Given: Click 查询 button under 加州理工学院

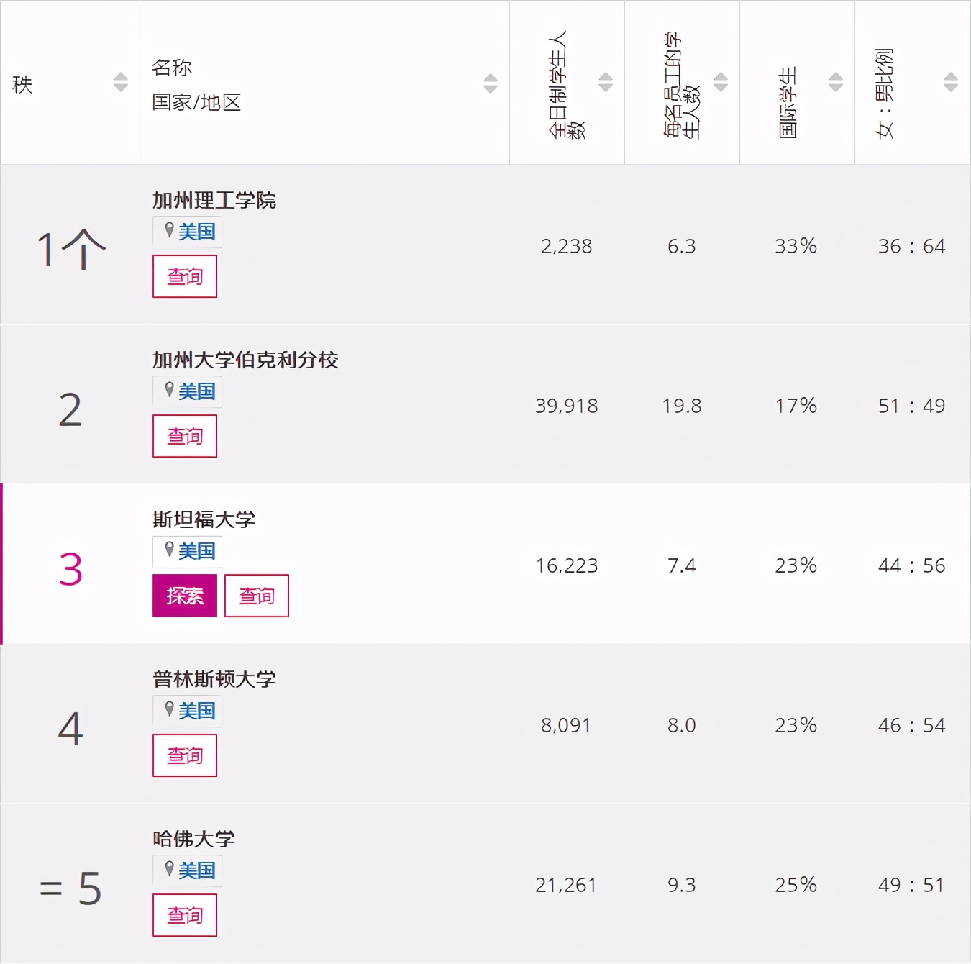Looking at the screenshot, I should [x=185, y=276].
